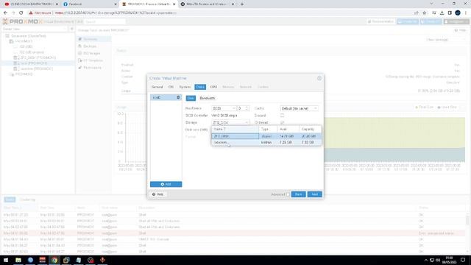The height and width of the screenshot is (265, 471).
Task: Click the Create CT header button
Action: 431,21
